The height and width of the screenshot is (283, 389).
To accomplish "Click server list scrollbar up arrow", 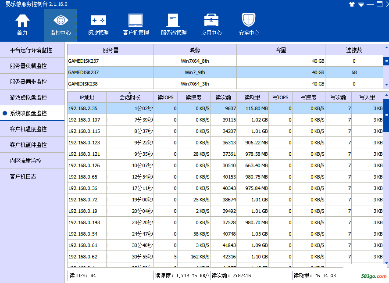I will tap(386, 47).
